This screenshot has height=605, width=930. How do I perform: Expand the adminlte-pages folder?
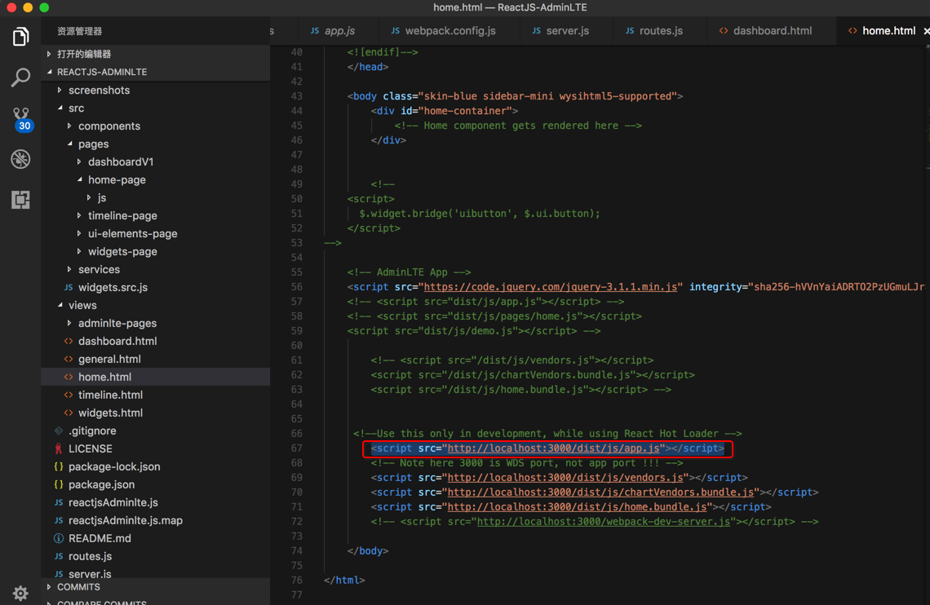117,324
